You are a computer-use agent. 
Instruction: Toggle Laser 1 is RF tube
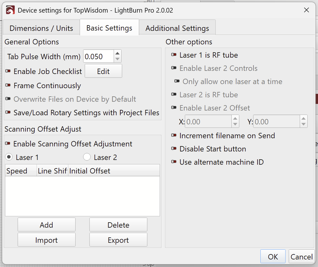pos(173,55)
